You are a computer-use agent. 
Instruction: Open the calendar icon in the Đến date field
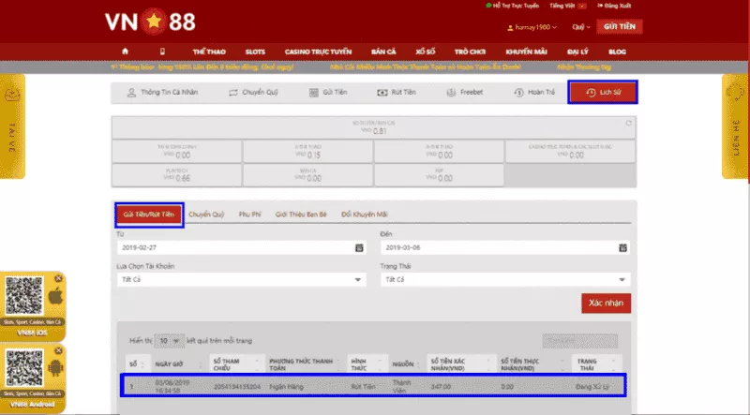click(x=622, y=247)
